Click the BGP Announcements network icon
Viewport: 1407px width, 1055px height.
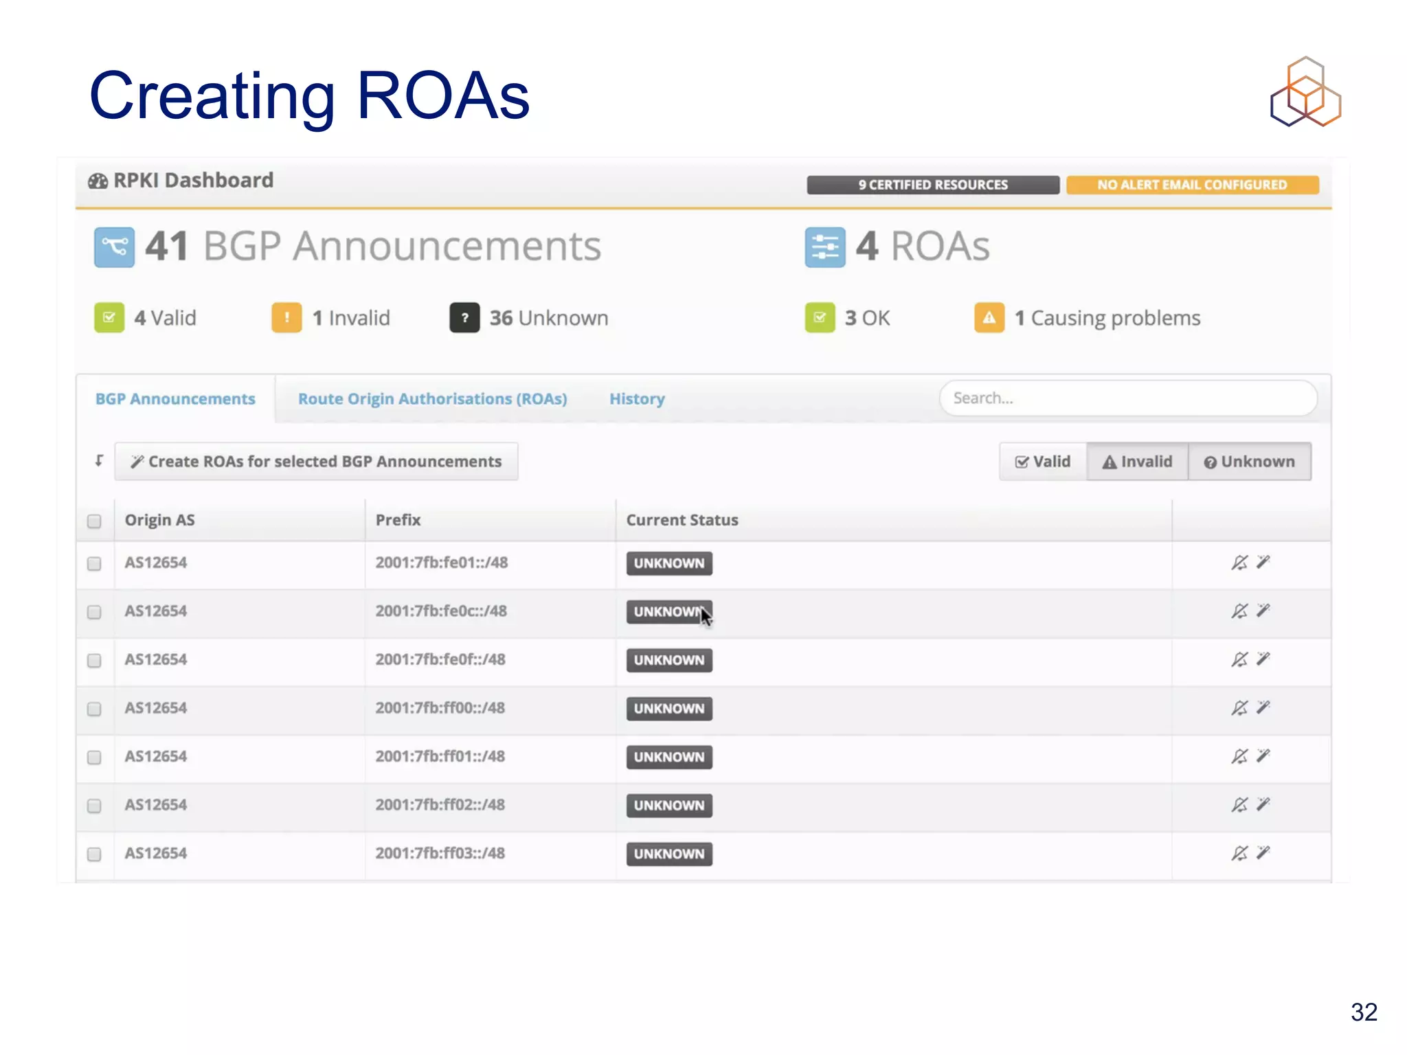coord(114,247)
